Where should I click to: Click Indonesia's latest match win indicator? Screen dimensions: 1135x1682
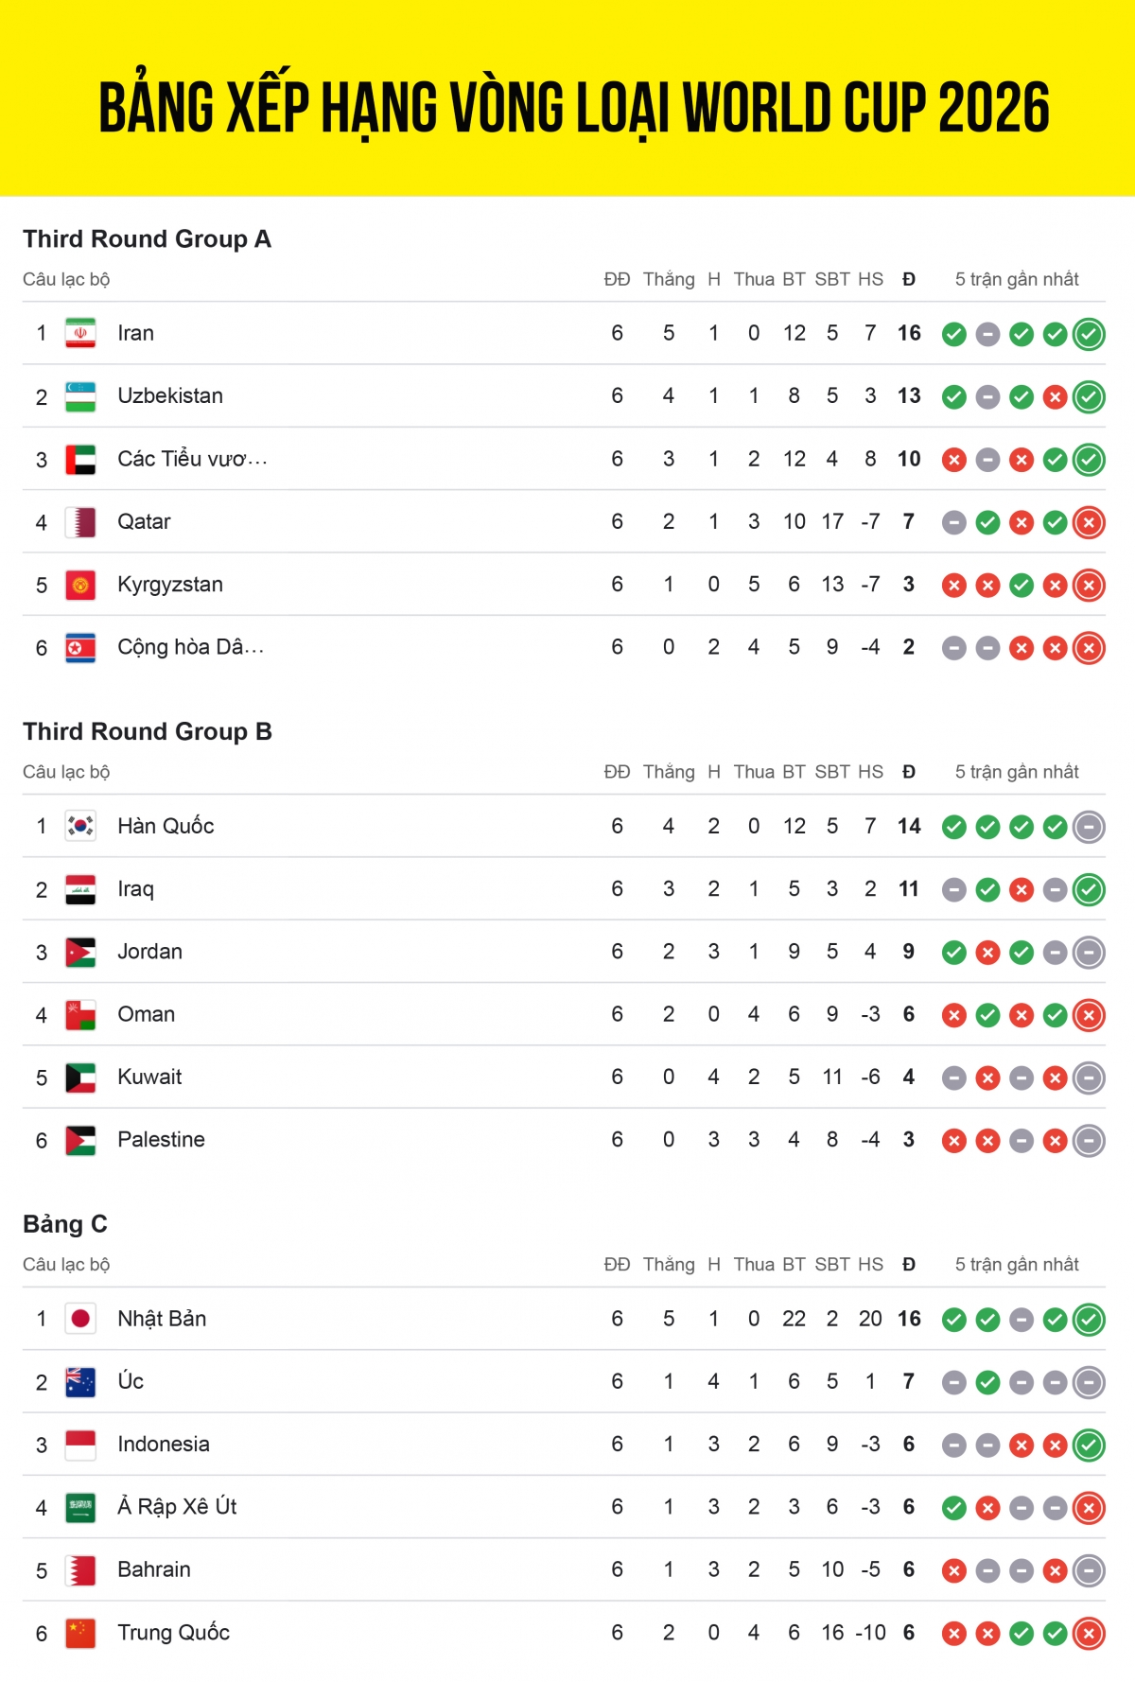click(x=1089, y=1445)
